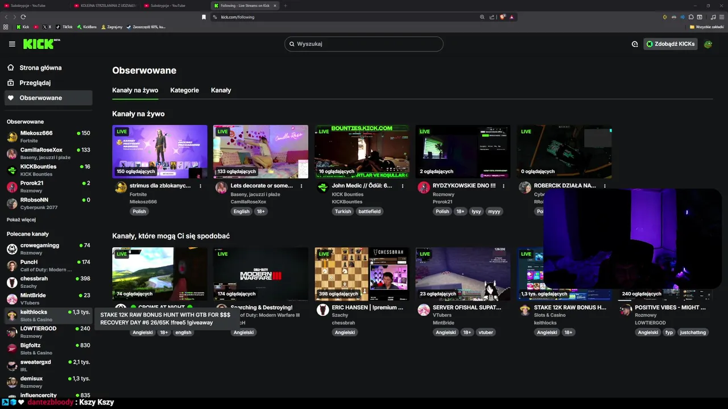Switch to Kategorie tab

click(x=184, y=90)
